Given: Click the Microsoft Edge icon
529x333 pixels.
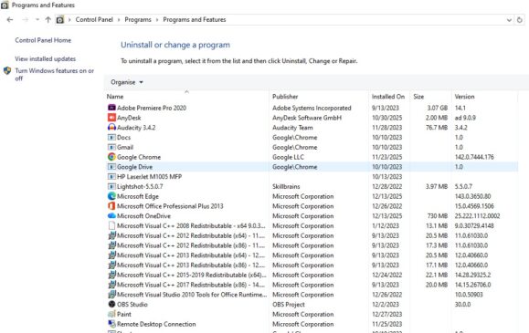Looking at the screenshot, I should point(111,196).
